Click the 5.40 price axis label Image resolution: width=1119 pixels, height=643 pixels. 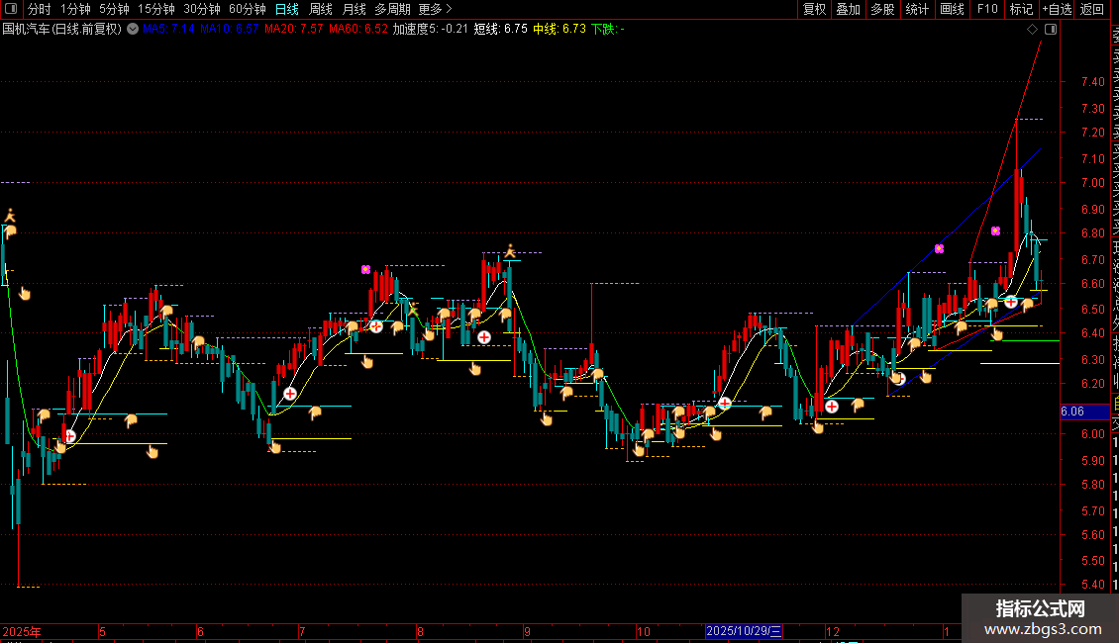click(1092, 585)
